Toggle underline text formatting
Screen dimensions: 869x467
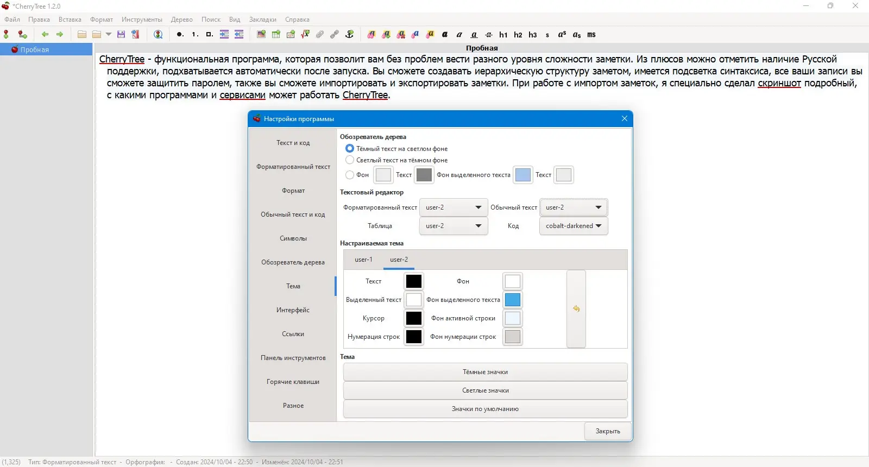coord(474,34)
